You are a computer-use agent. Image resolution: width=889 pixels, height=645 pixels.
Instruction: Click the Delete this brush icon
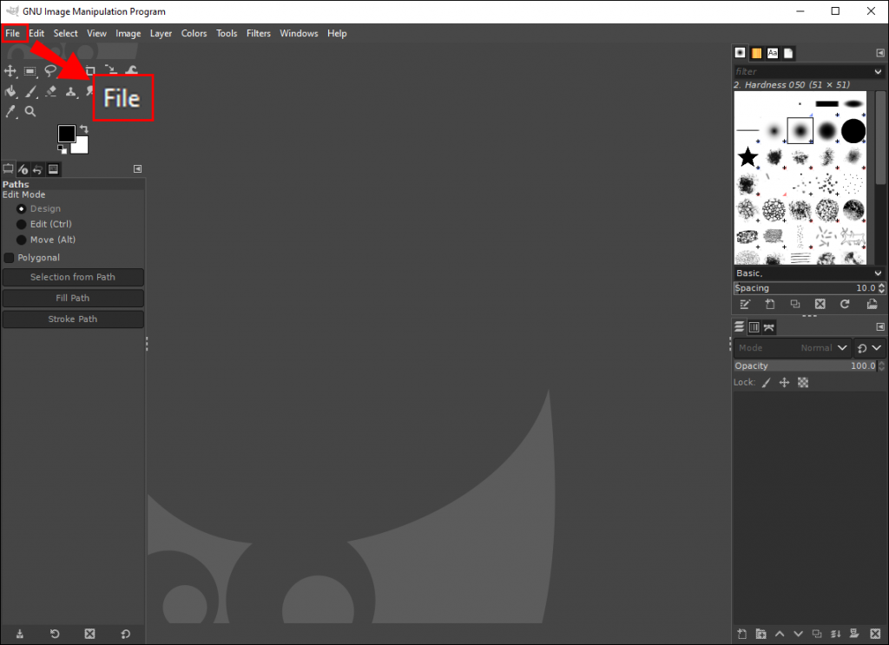[820, 304]
